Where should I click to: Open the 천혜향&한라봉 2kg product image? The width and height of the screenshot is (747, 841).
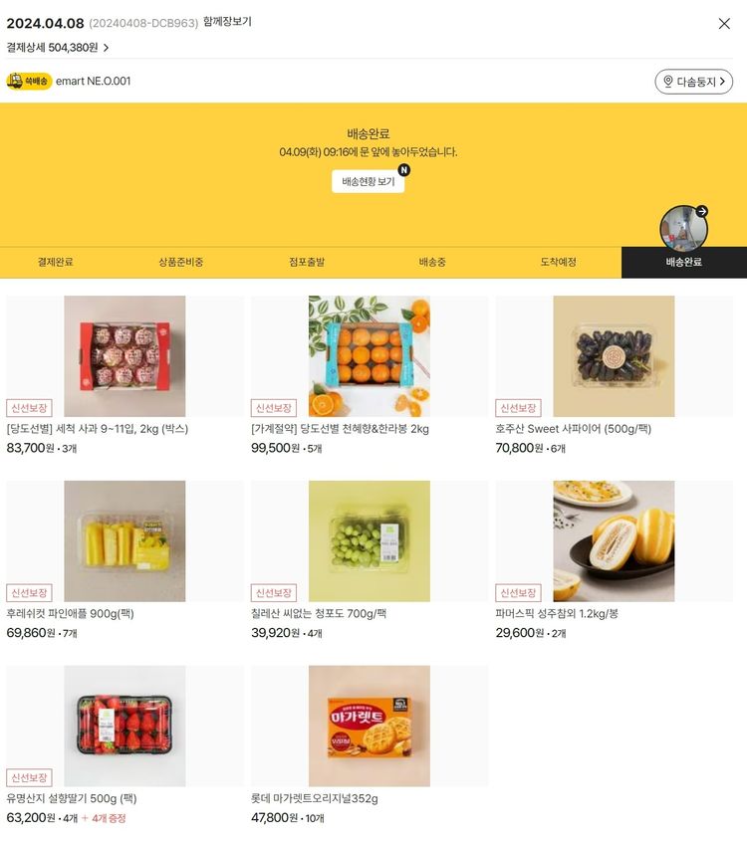[x=370, y=356]
